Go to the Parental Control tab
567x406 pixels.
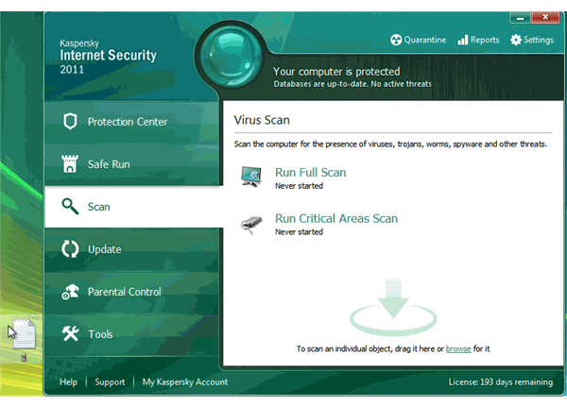[x=131, y=292]
